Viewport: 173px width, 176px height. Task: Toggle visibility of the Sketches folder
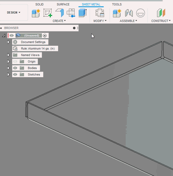click(15, 74)
